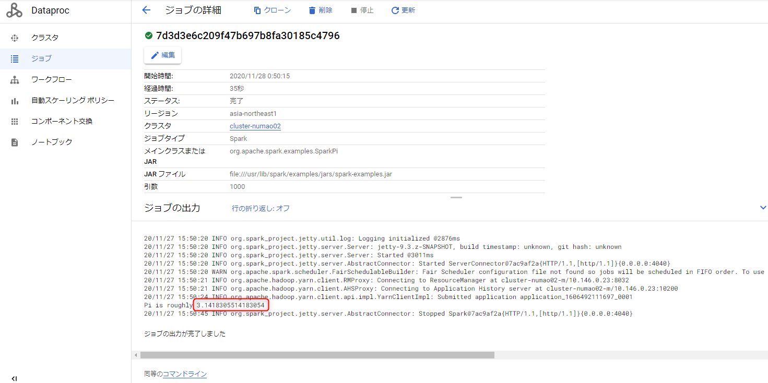Click job ID 7d3d3e6c209f47b697b8fa30185c4796 heading
Viewport: 768px width, 383px height.
pyautogui.click(x=248, y=35)
